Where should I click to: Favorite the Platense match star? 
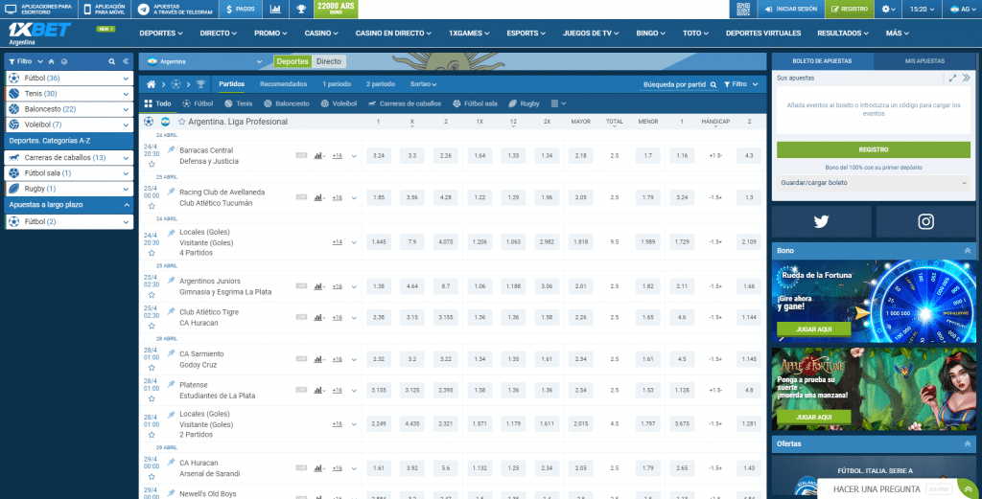151,399
